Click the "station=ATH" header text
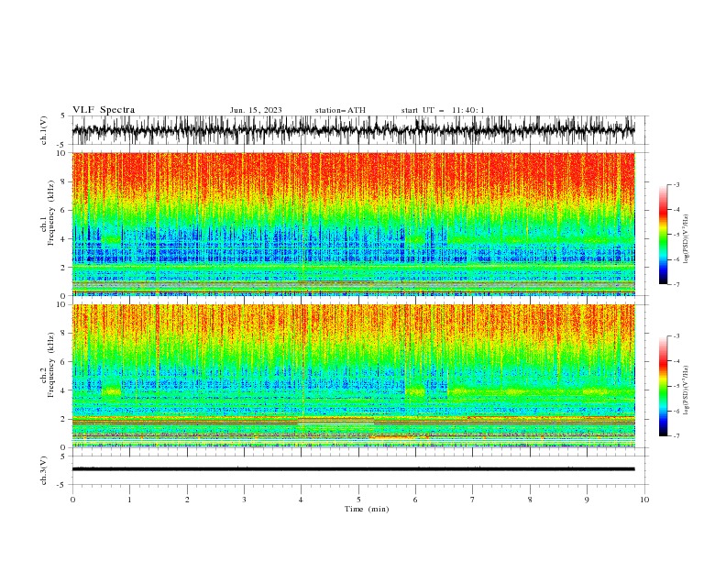Viewport: 726px width, 561px height. (x=340, y=110)
